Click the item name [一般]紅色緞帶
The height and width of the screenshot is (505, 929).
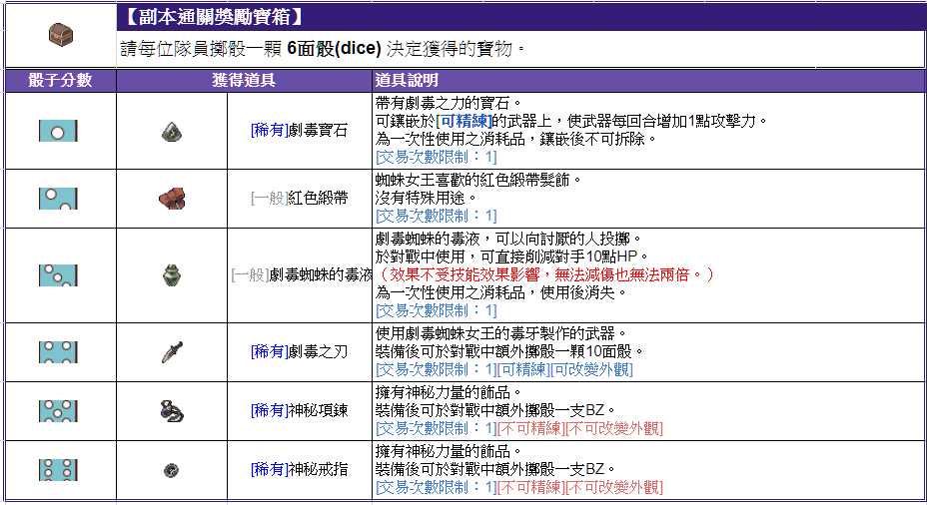(x=300, y=198)
